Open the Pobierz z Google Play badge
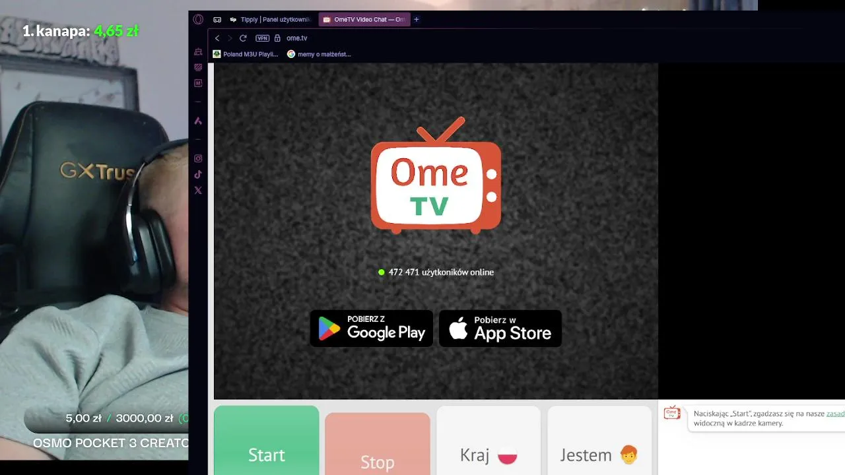Screen dimensions: 845x475 (372, 329)
